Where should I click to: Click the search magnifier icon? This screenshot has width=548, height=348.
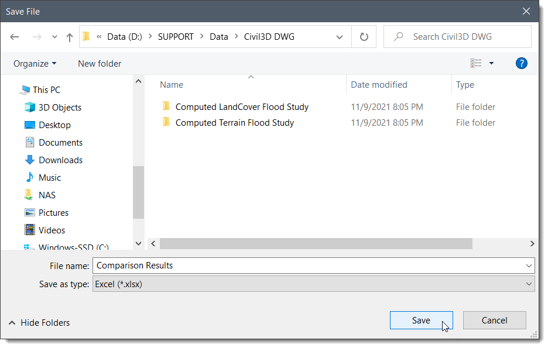(399, 37)
